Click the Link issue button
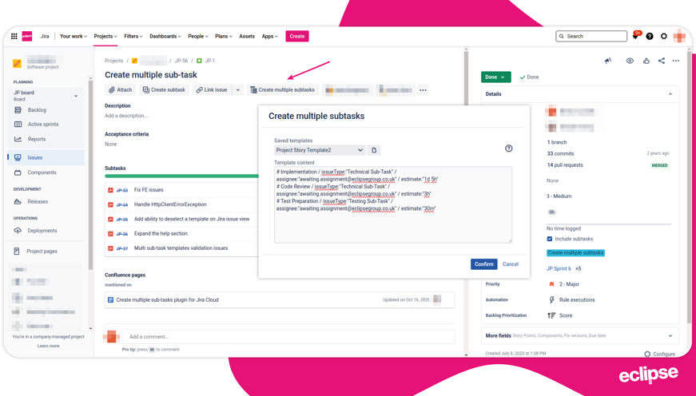The height and width of the screenshot is (396, 696). click(213, 90)
